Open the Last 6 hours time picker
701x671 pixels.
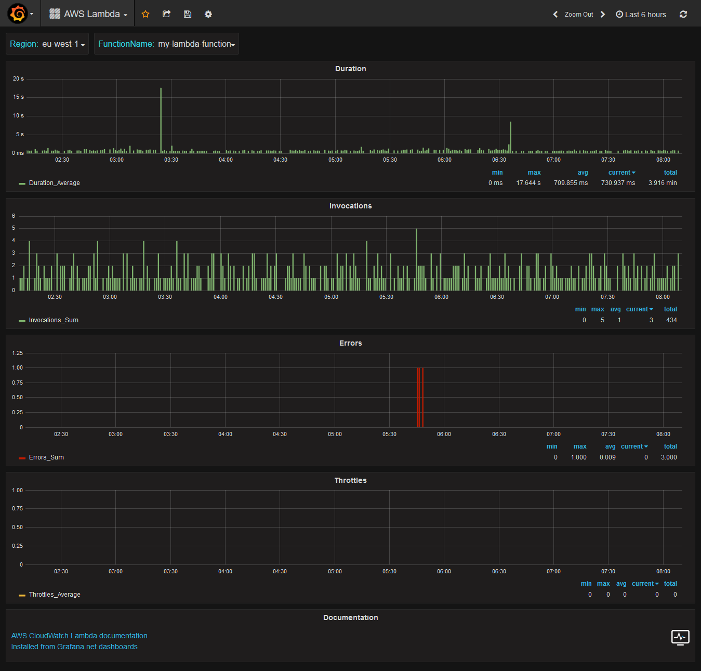[641, 15]
